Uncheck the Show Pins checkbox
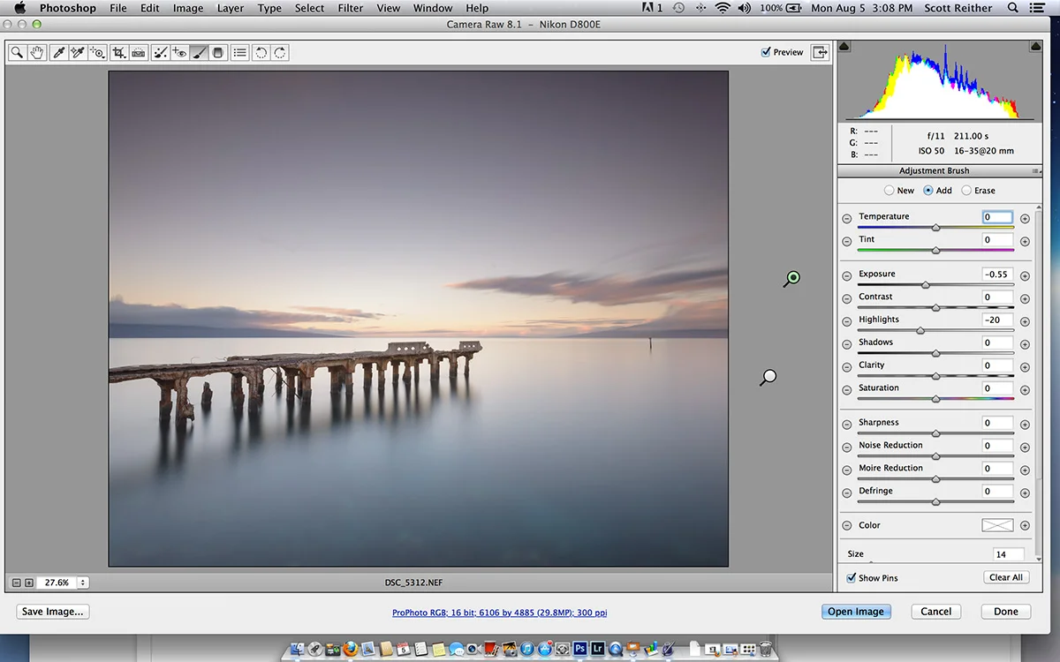1060x662 pixels. pyautogui.click(x=851, y=578)
